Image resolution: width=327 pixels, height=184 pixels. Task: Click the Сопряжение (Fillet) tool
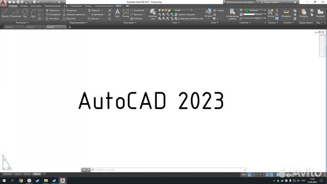[95, 15]
